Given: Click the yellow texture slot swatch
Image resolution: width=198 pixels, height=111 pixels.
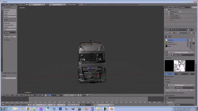Looking at the screenshot, I should [x=166, y=42].
